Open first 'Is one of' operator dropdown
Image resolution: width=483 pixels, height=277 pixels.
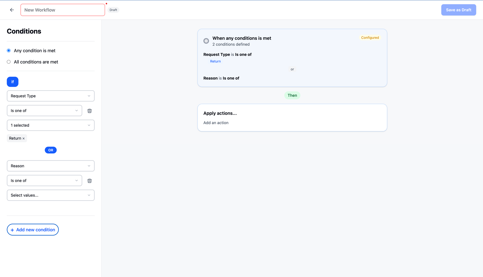(x=44, y=111)
